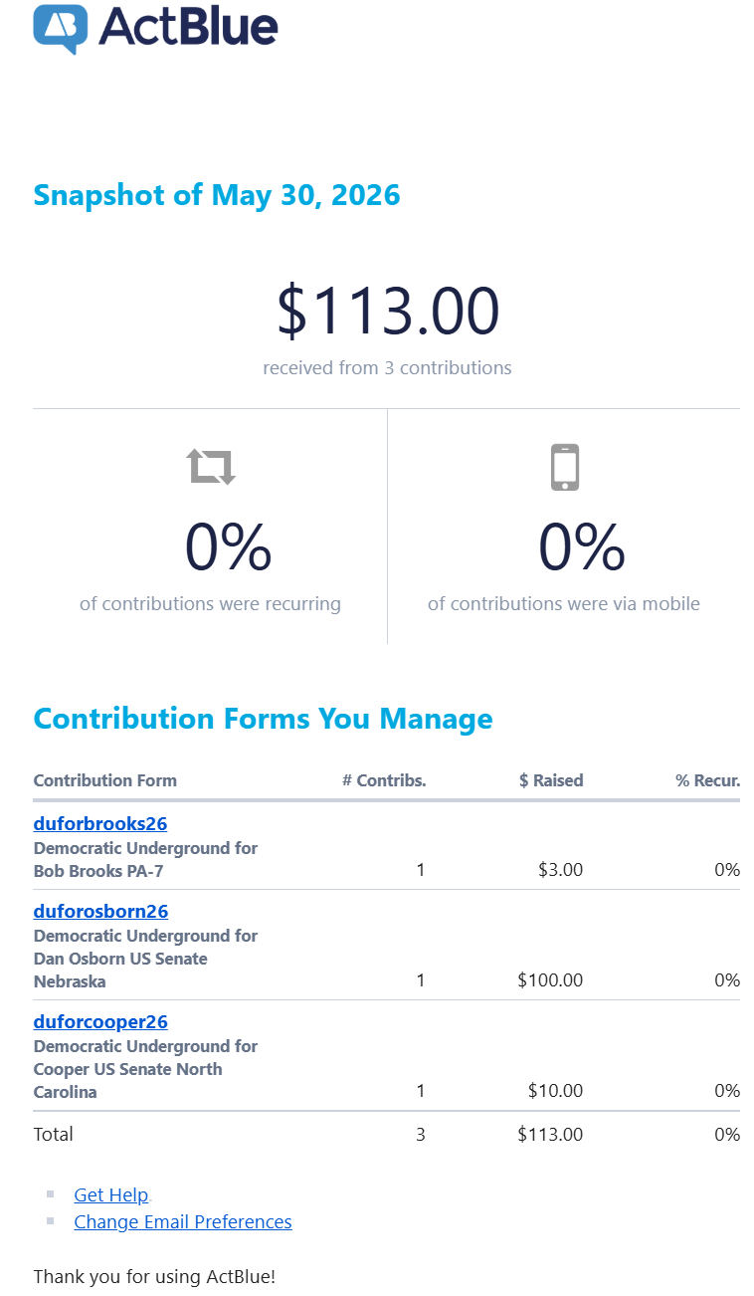Click the recurring arrows loop icon

[x=211, y=466]
